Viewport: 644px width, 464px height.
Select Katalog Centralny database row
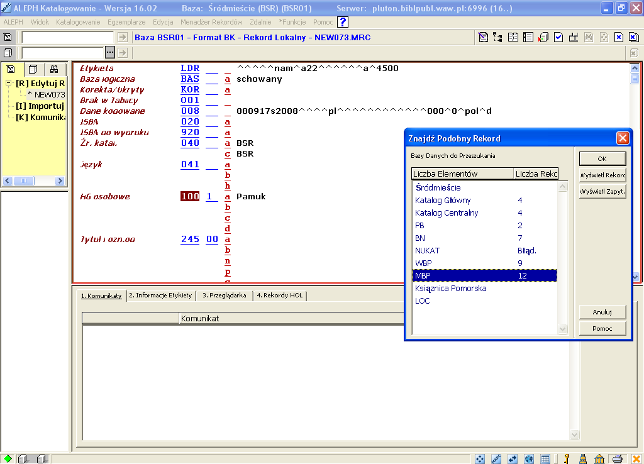(x=485, y=213)
